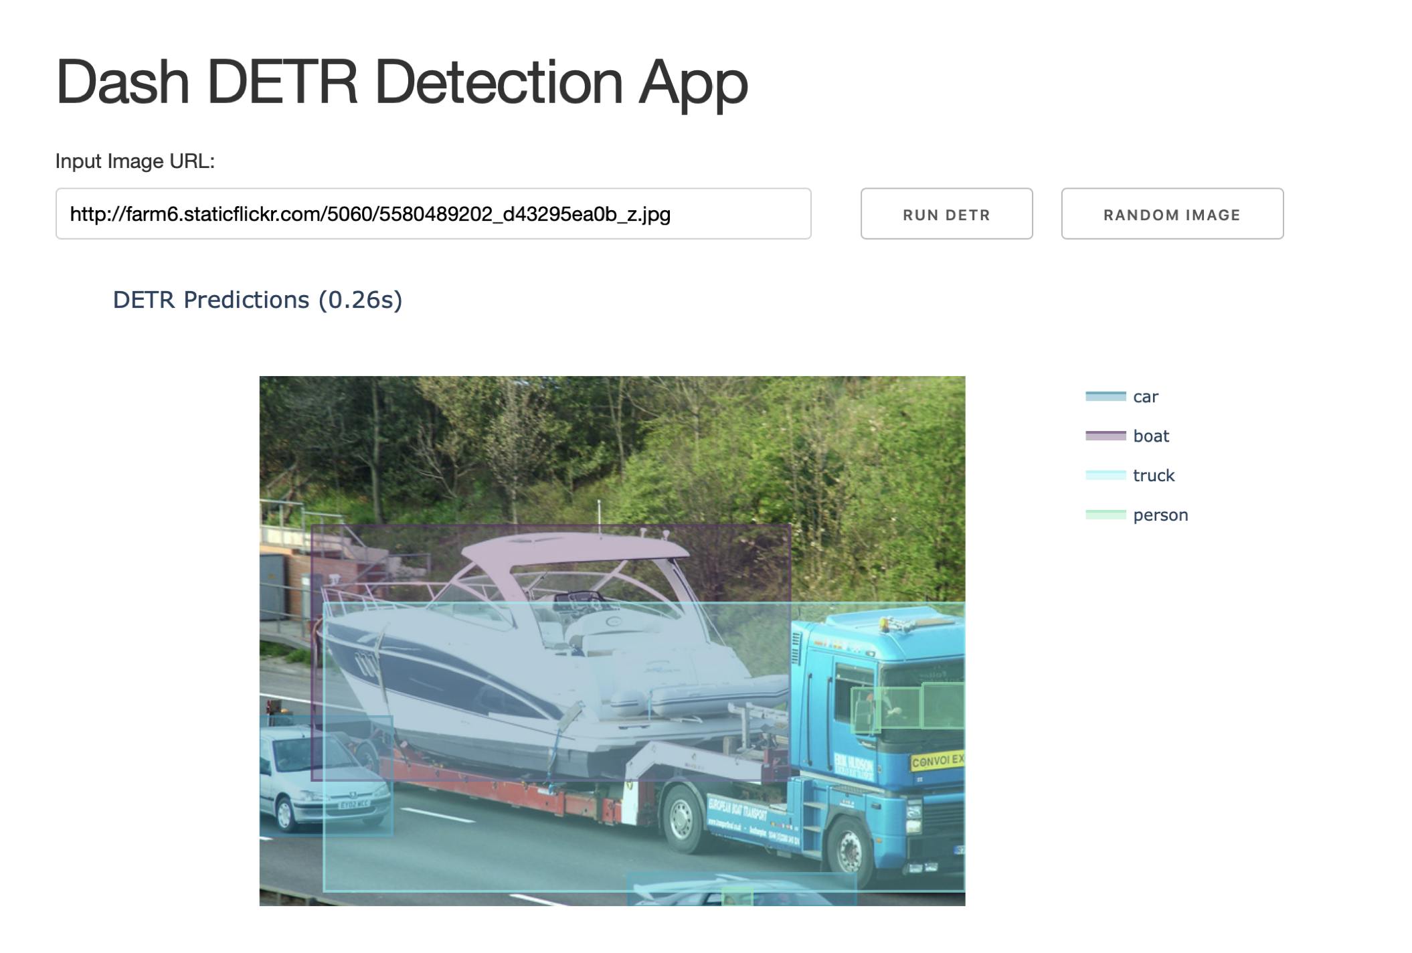Toggle the truck legend entry
The image size is (1412, 953).
[1130, 476]
